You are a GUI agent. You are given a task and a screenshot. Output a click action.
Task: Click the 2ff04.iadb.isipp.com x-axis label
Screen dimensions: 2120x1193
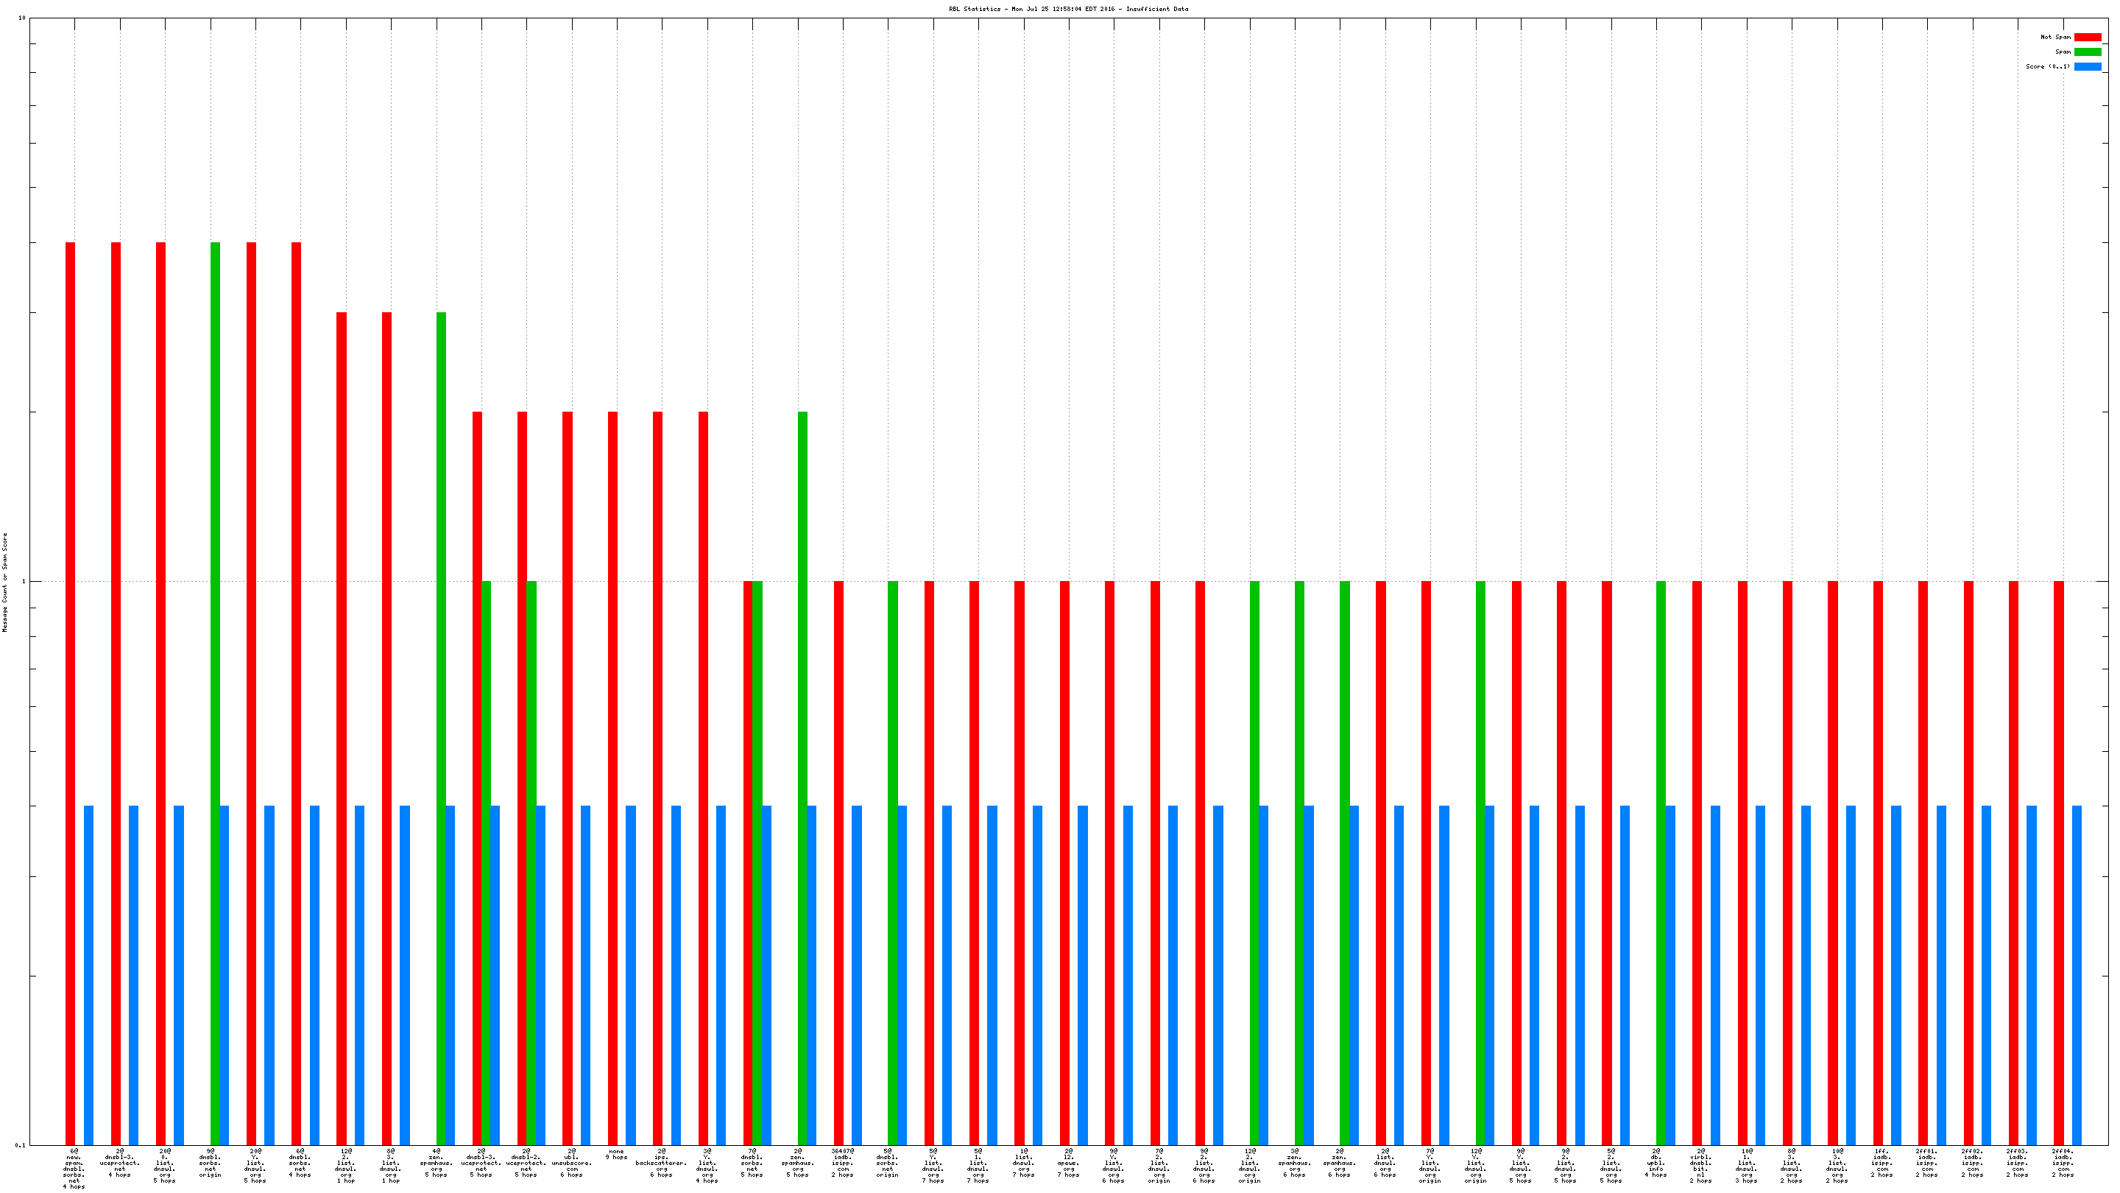pyautogui.click(x=2063, y=1163)
